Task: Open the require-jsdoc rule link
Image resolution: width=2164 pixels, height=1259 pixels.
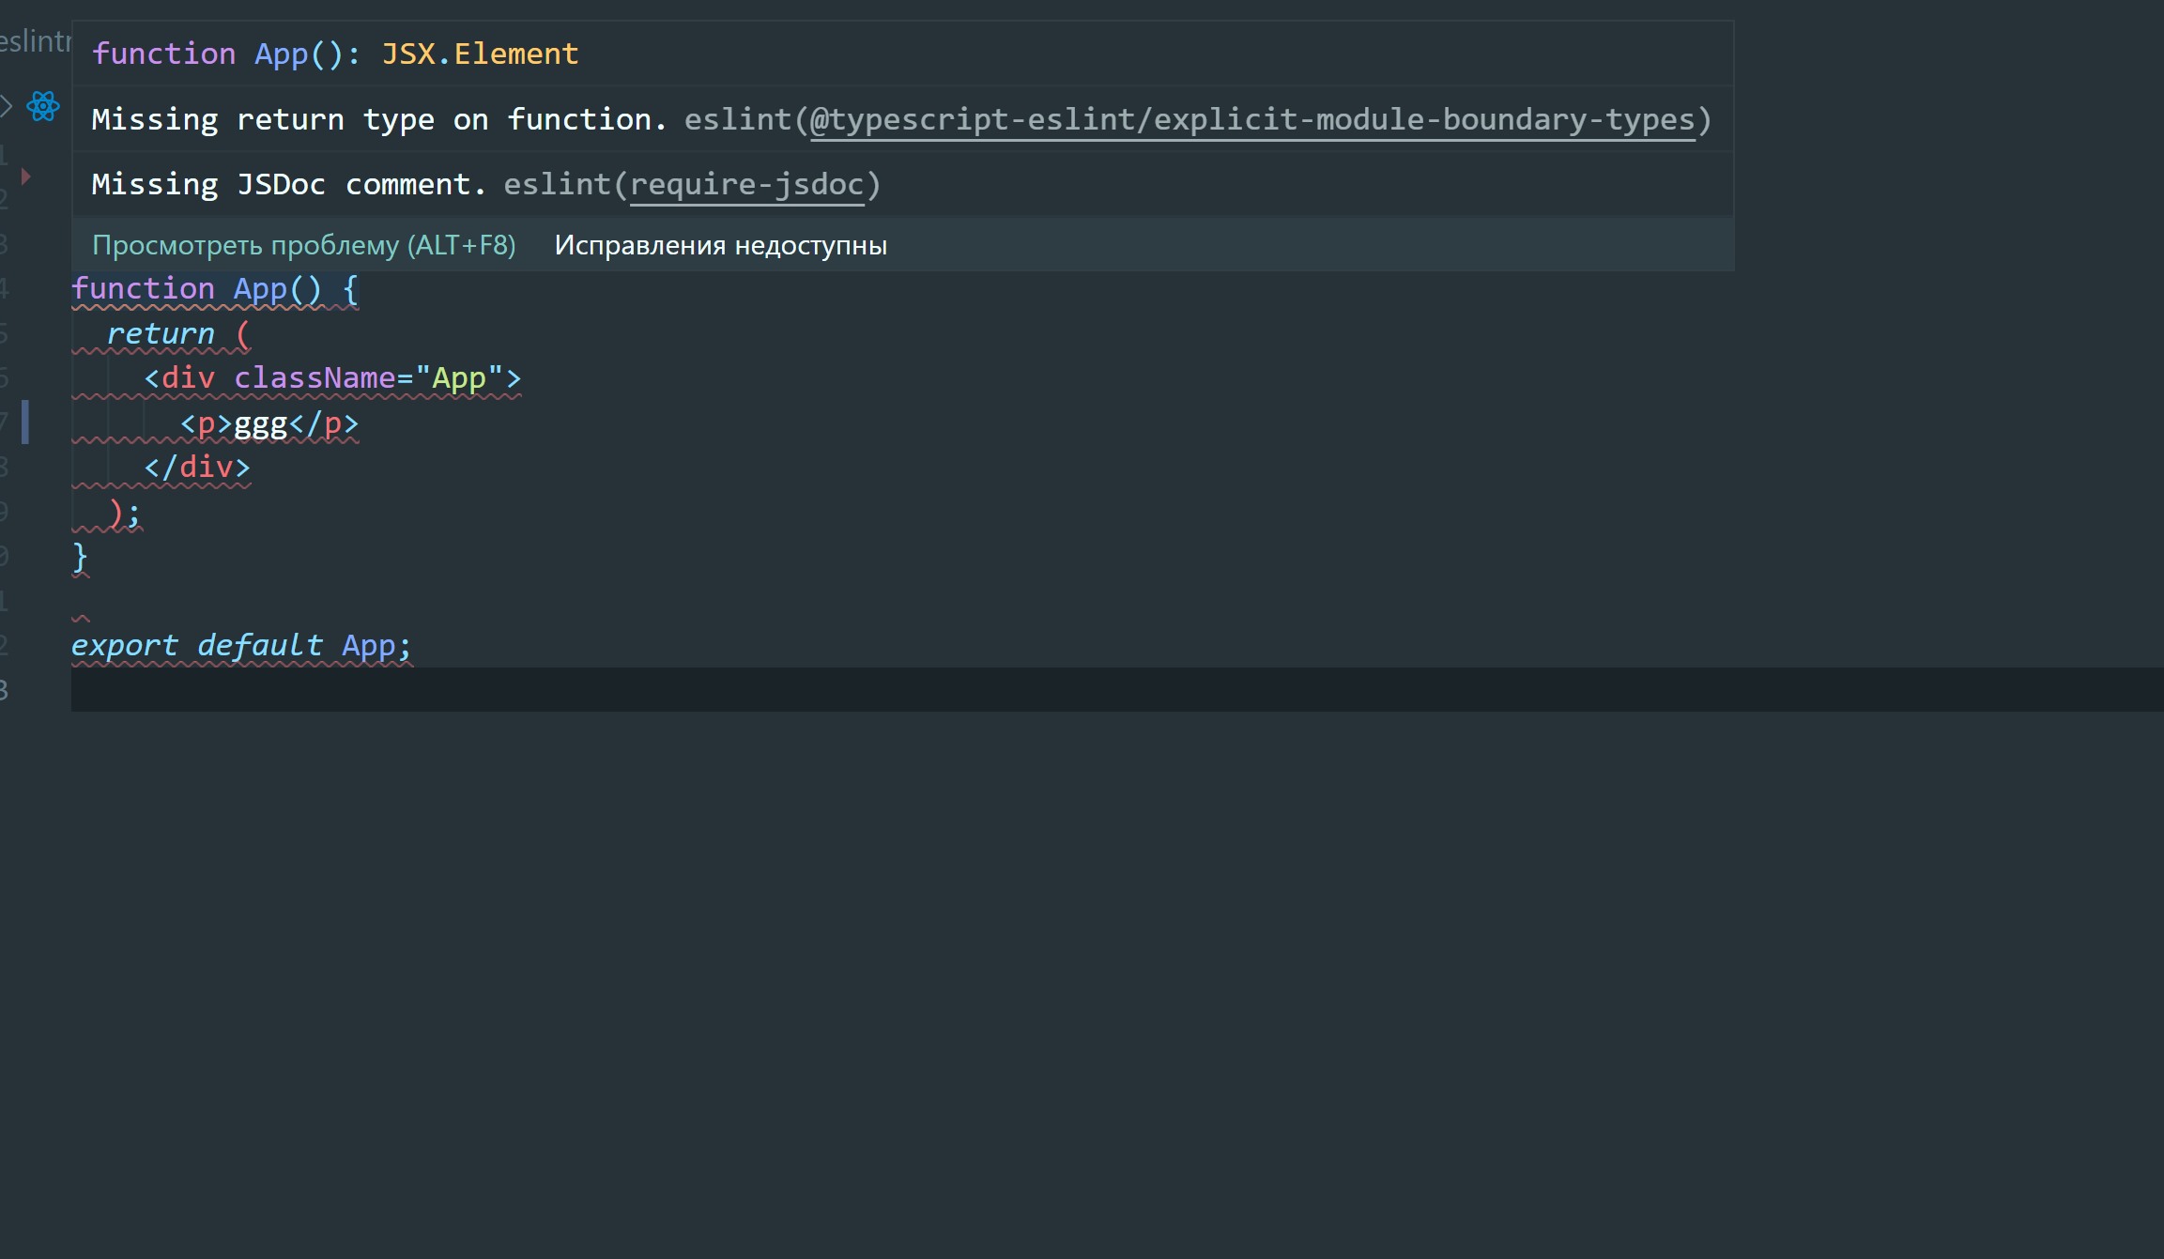Action: tap(746, 185)
